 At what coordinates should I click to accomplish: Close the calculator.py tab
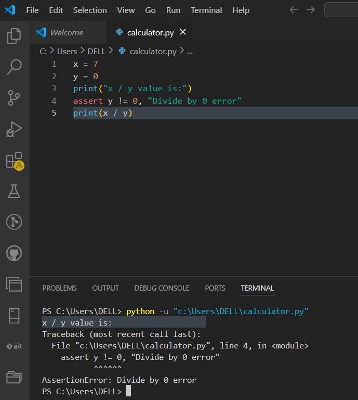(x=183, y=32)
